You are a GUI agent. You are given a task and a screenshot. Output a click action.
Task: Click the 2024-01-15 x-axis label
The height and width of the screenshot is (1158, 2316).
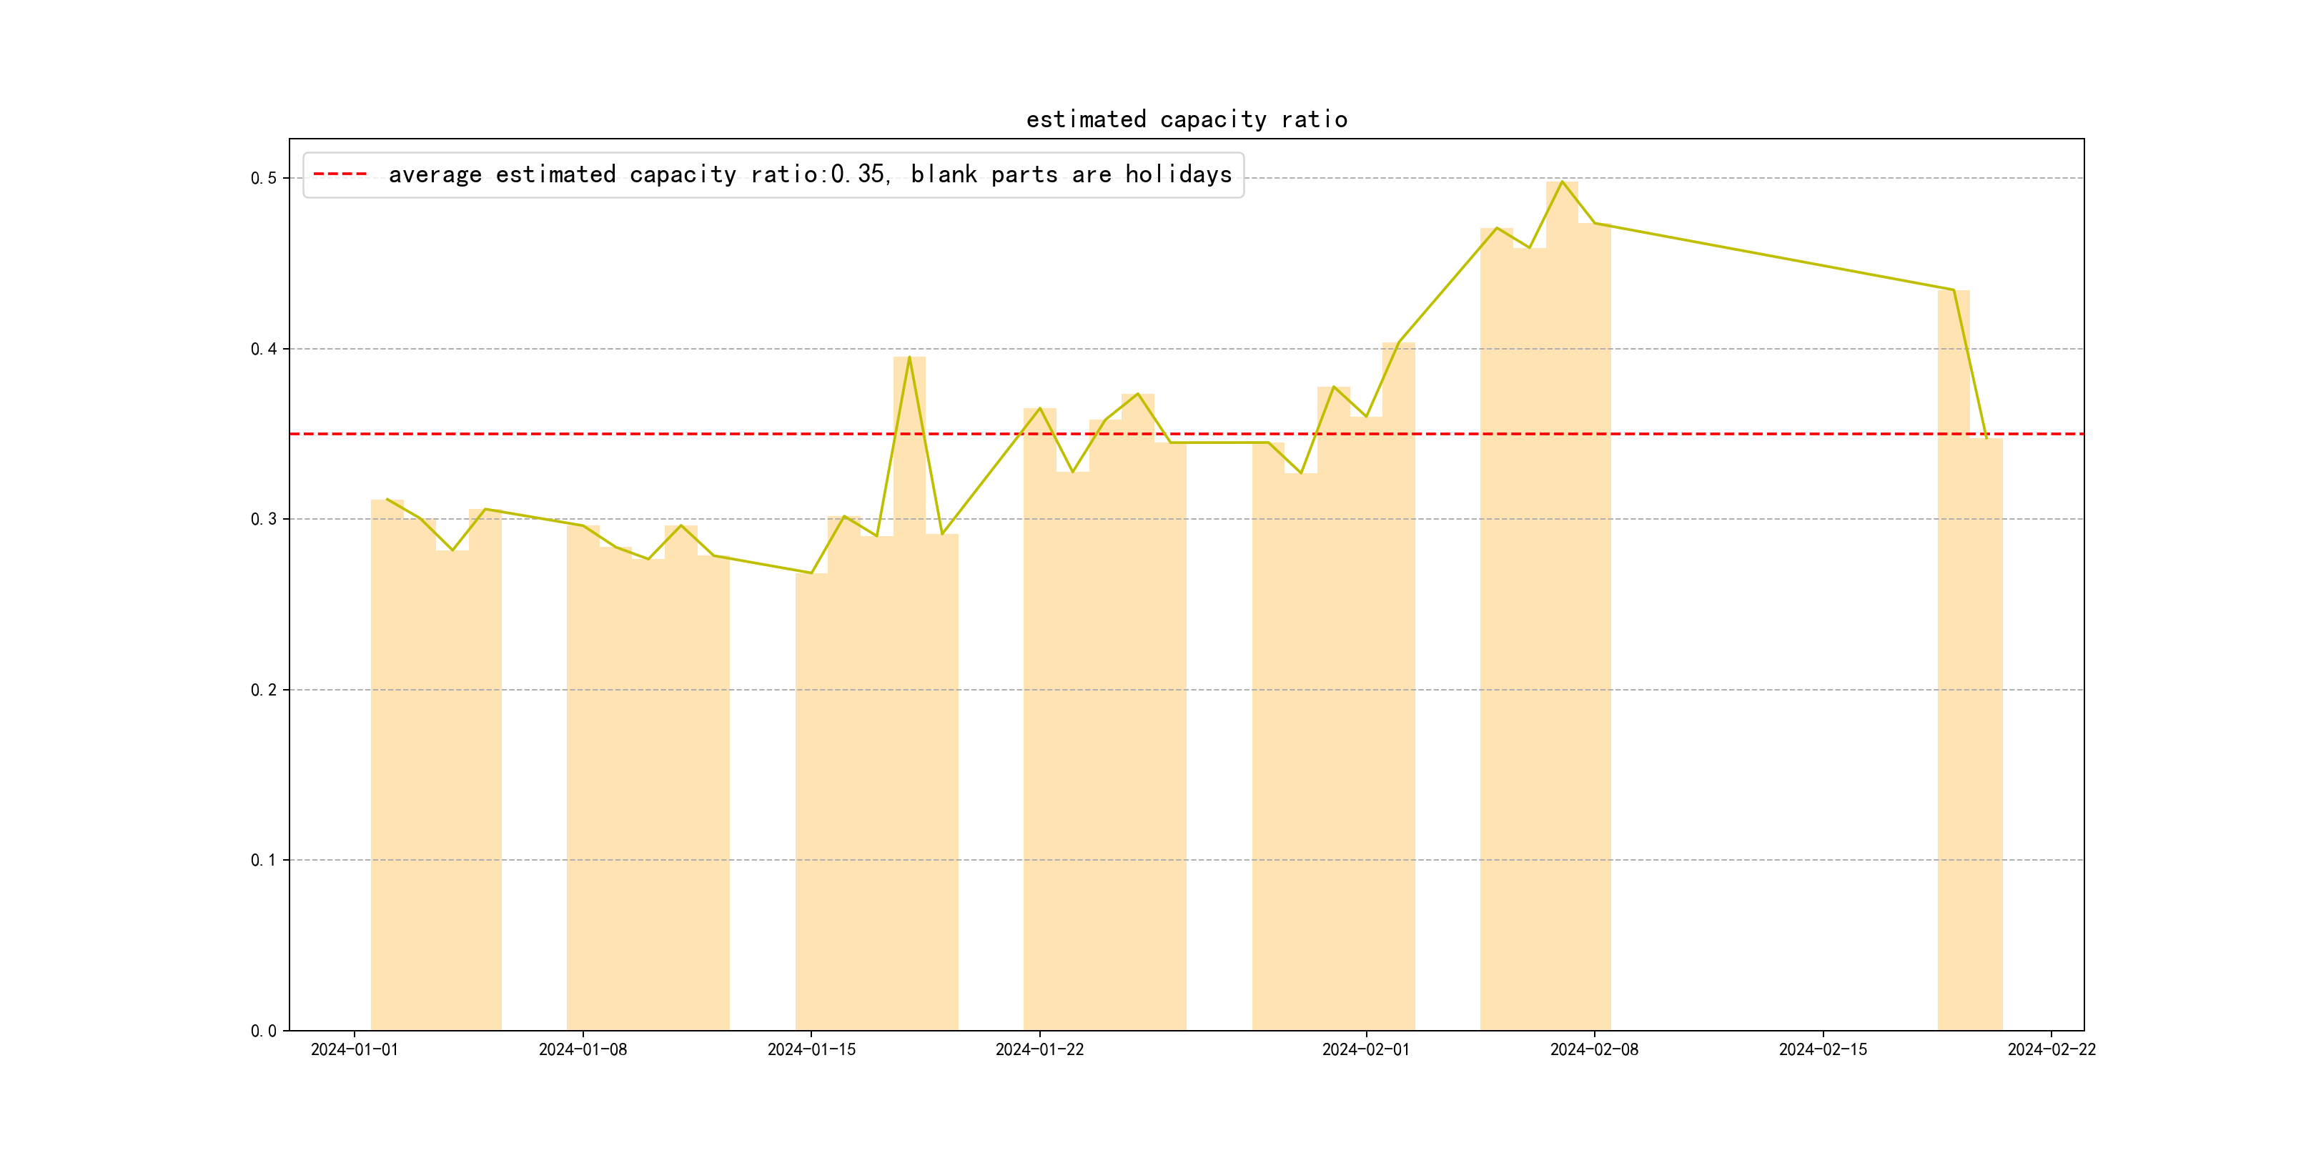coord(811,1049)
